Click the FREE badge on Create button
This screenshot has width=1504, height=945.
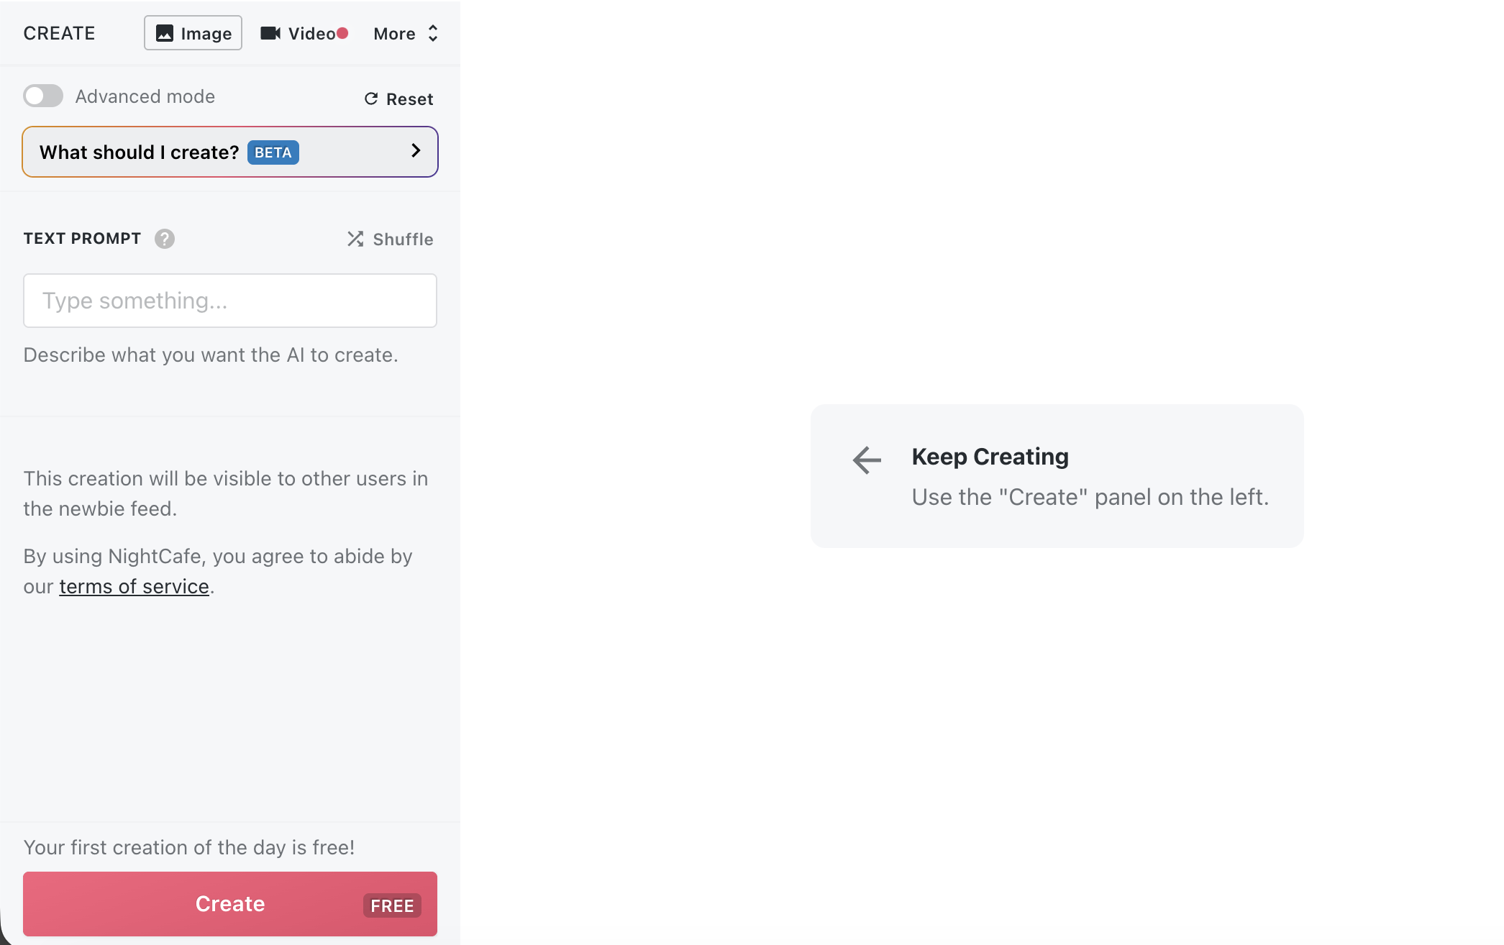(392, 905)
